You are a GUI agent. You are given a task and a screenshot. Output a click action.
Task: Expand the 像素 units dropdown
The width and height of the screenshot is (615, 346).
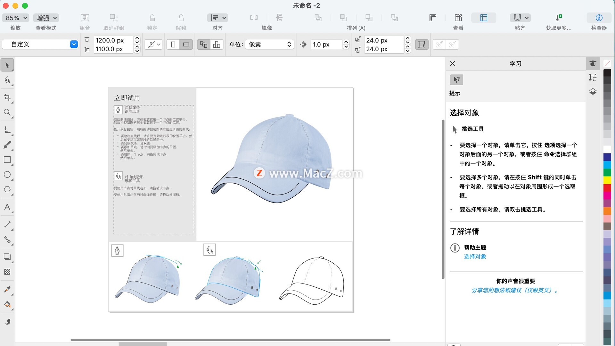coord(270,45)
